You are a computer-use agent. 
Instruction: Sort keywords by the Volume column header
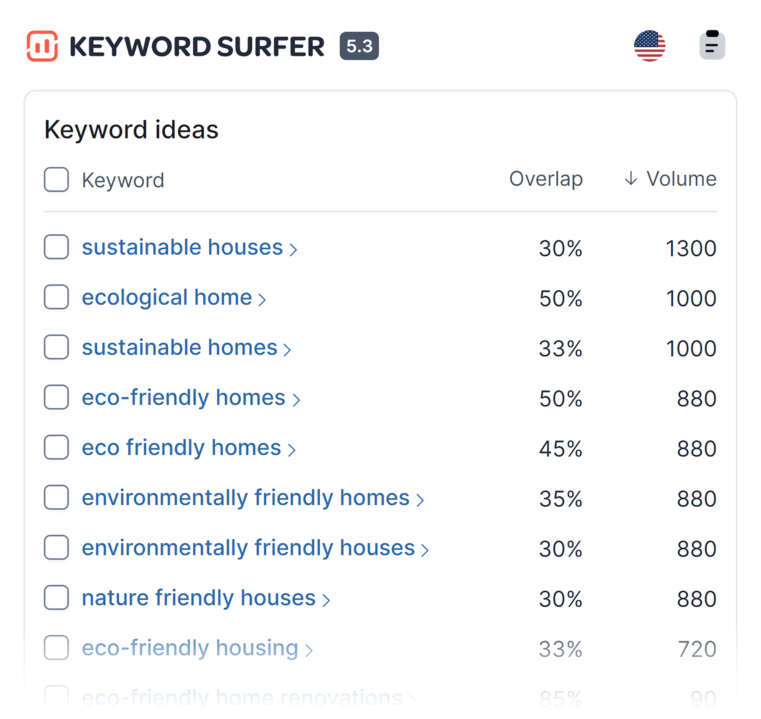(682, 179)
